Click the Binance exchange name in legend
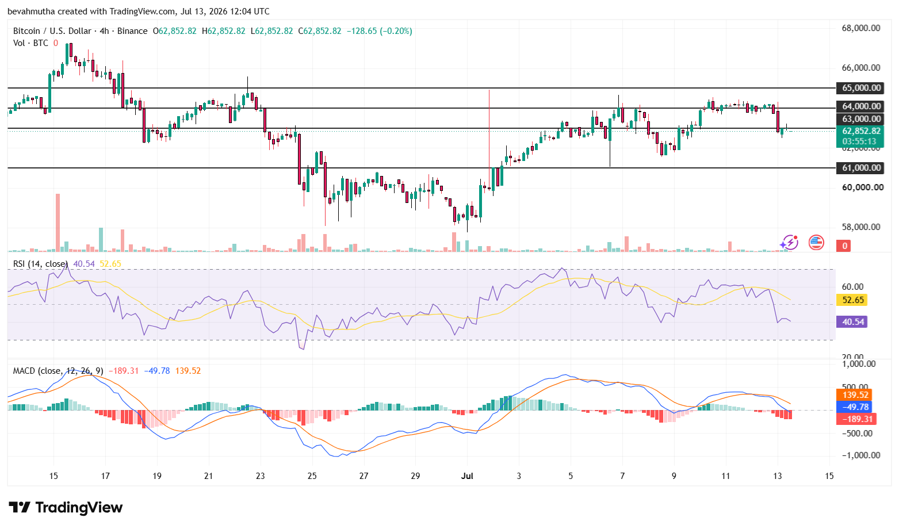This screenshot has width=899, height=529. point(132,31)
